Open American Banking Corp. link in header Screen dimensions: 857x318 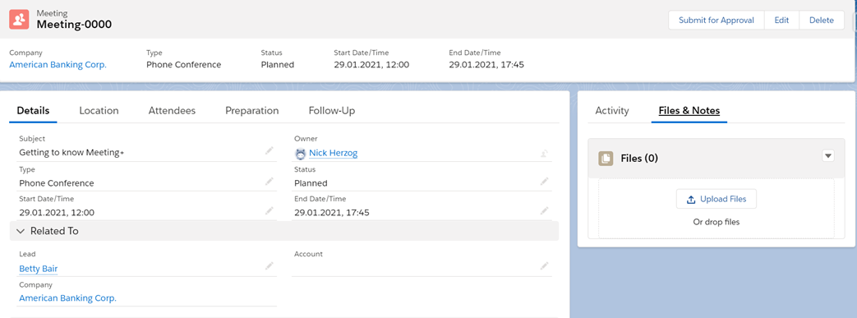click(x=58, y=64)
